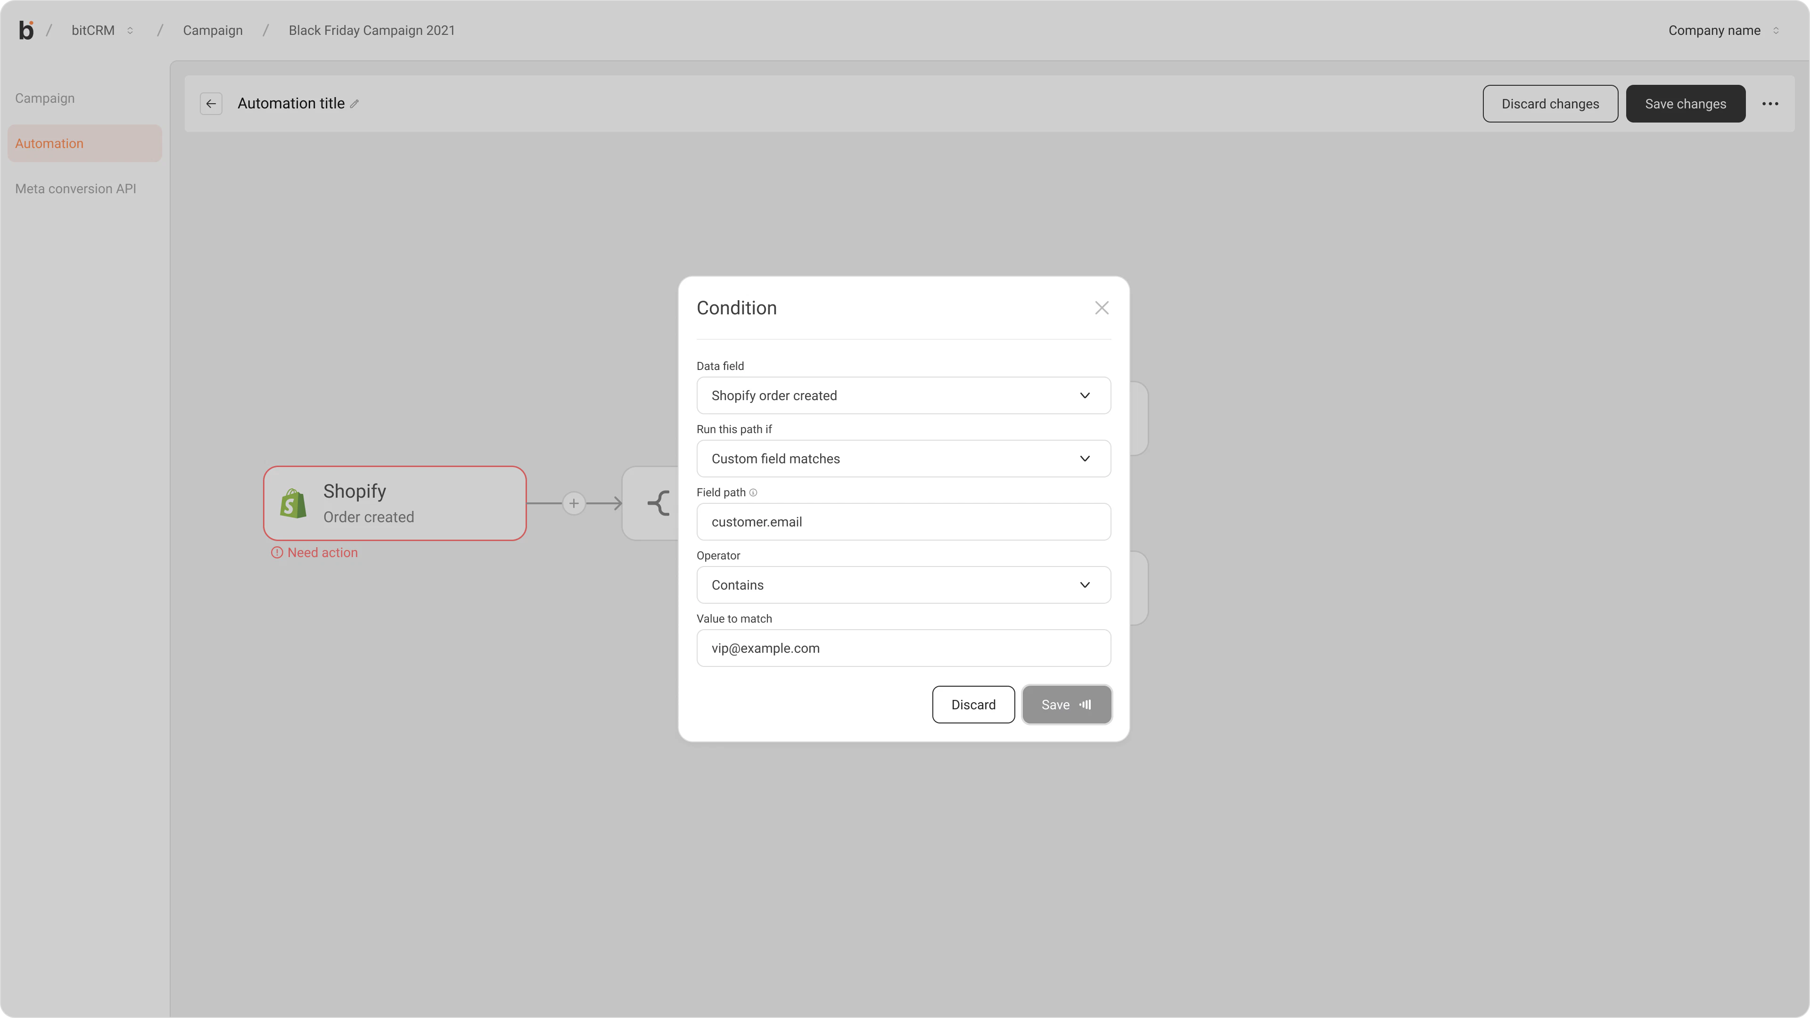Edit automation title pencil icon
Screen dimensions: 1810x1018
tap(354, 104)
